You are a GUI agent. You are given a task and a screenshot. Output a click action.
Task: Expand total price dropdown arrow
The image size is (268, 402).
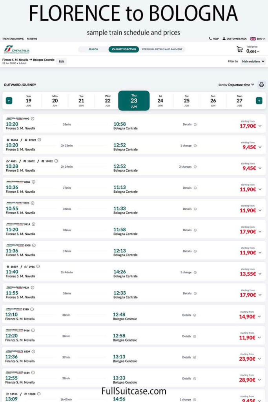click(x=258, y=51)
